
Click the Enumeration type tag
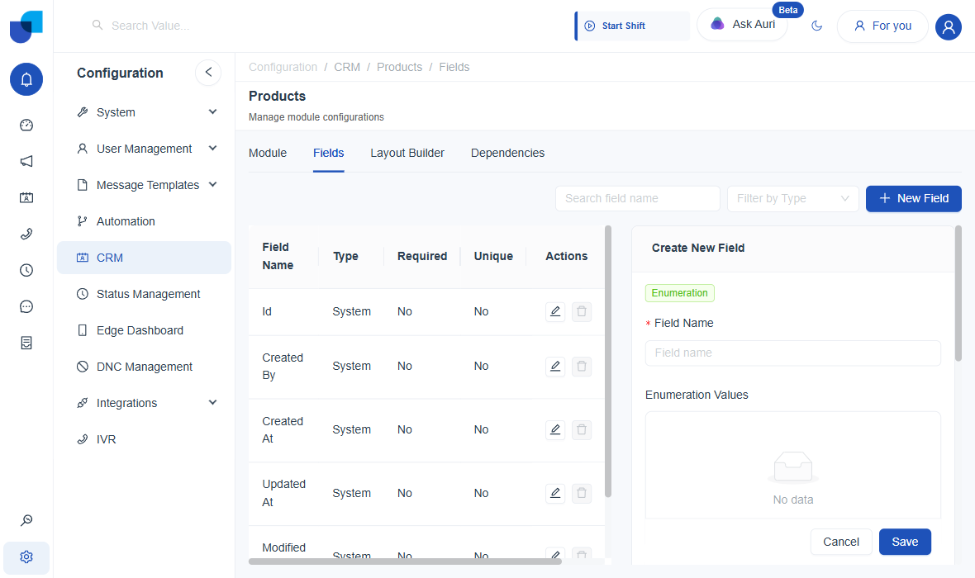(x=680, y=293)
